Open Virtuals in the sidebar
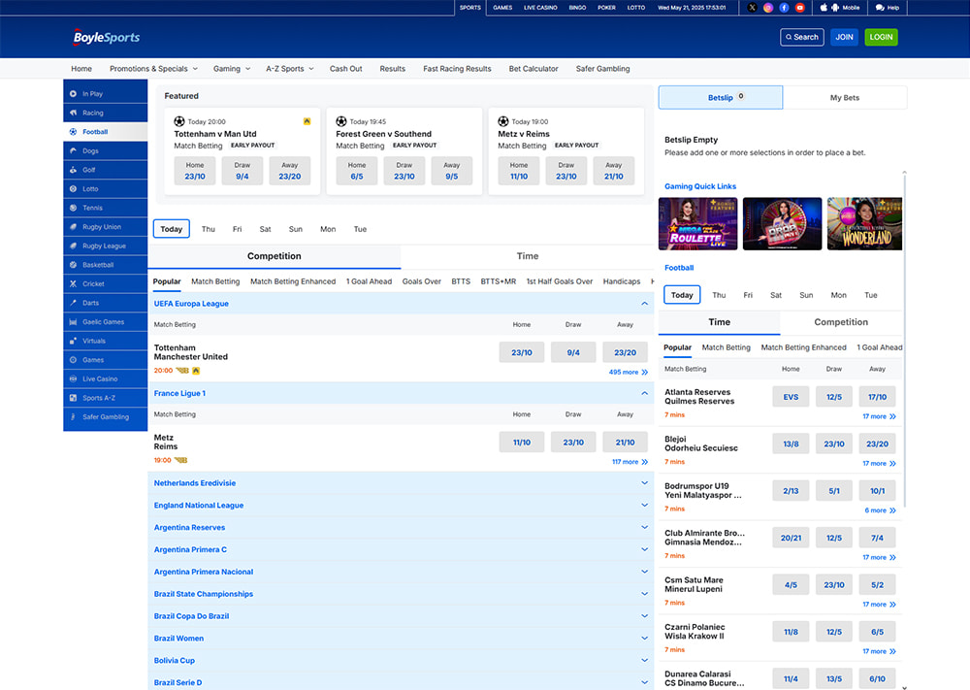The image size is (970, 690). 105,341
